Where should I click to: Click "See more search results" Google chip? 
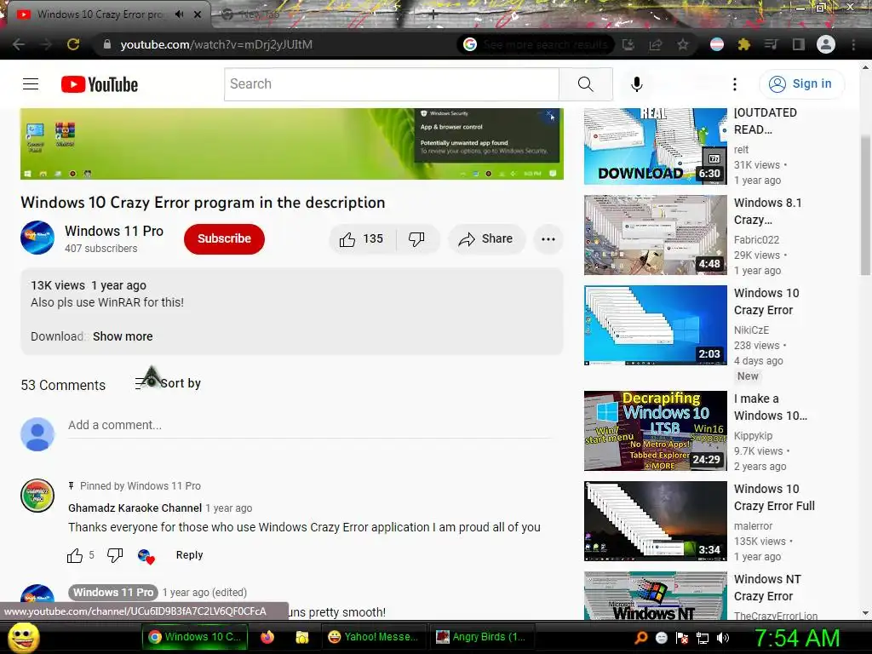pos(535,44)
